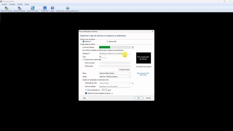The height and width of the screenshot is (131, 233).
Task: Open the Marca camera brand dropdown
Action: pyautogui.click(x=115, y=73)
